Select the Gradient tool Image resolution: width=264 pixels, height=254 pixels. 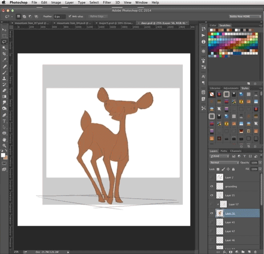4,96
